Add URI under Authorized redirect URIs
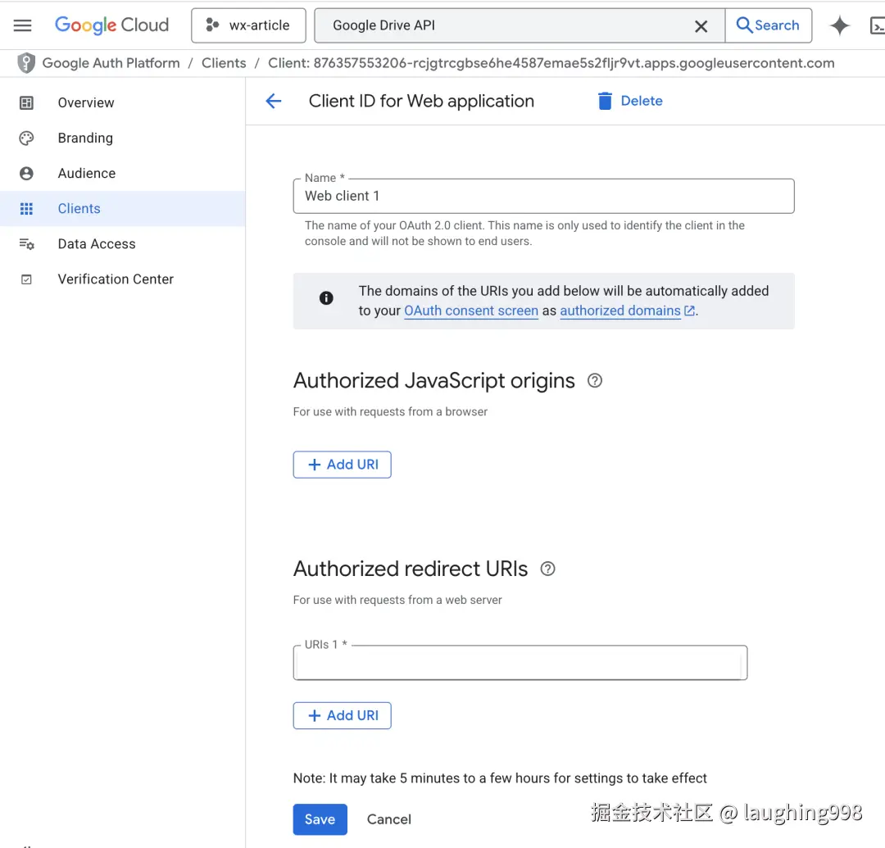The height and width of the screenshot is (848, 885). point(342,716)
